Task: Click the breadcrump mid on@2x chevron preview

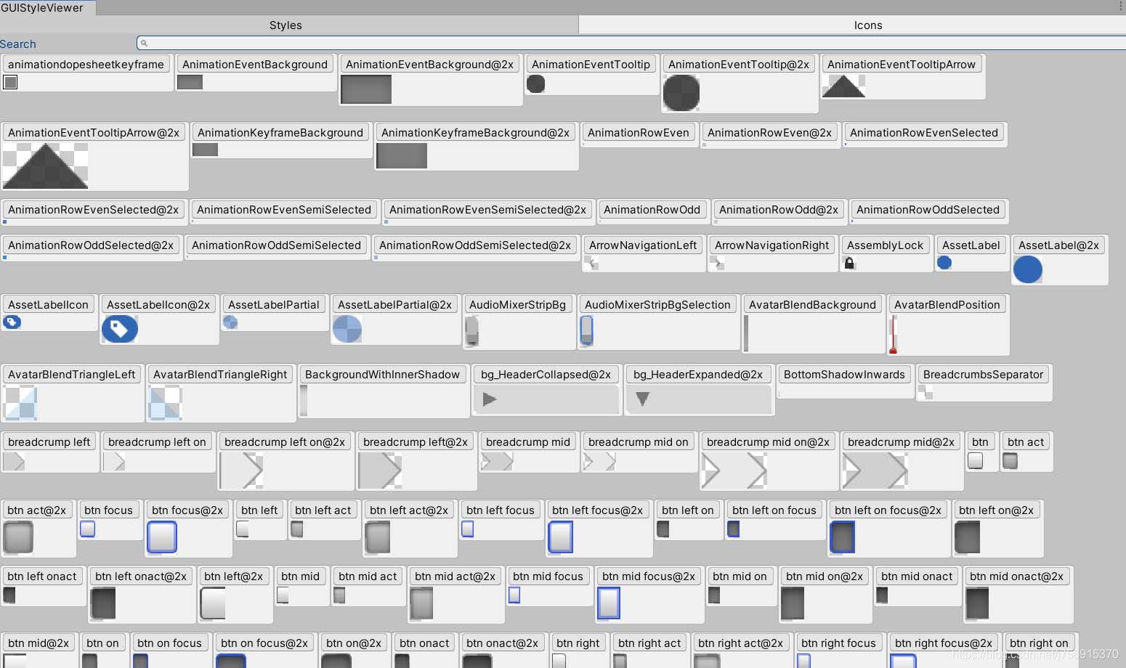Action: coord(734,471)
